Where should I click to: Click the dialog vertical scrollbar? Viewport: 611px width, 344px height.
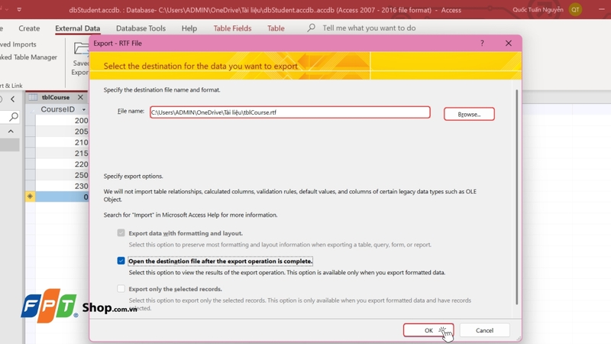pos(517,197)
